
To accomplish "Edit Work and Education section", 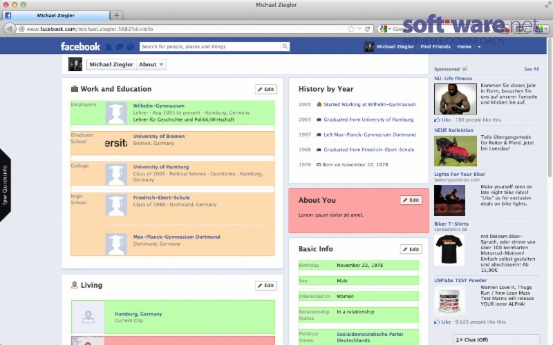I will point(266,89).
